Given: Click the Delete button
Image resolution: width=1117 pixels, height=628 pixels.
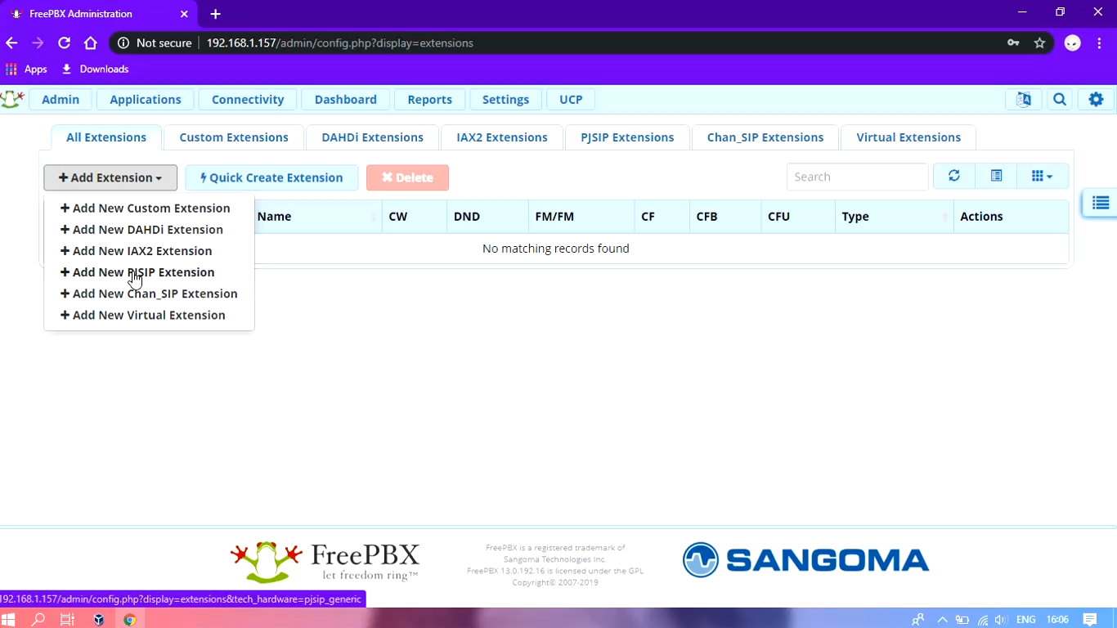Looking at the screenshot, I should coord(407,177).
